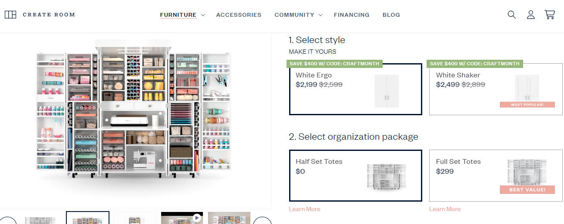Image resolution: width=564 pixels, height=224 pixels.
Task: Expand the Furniture dropdown menu
Action: tap(182, 15)
